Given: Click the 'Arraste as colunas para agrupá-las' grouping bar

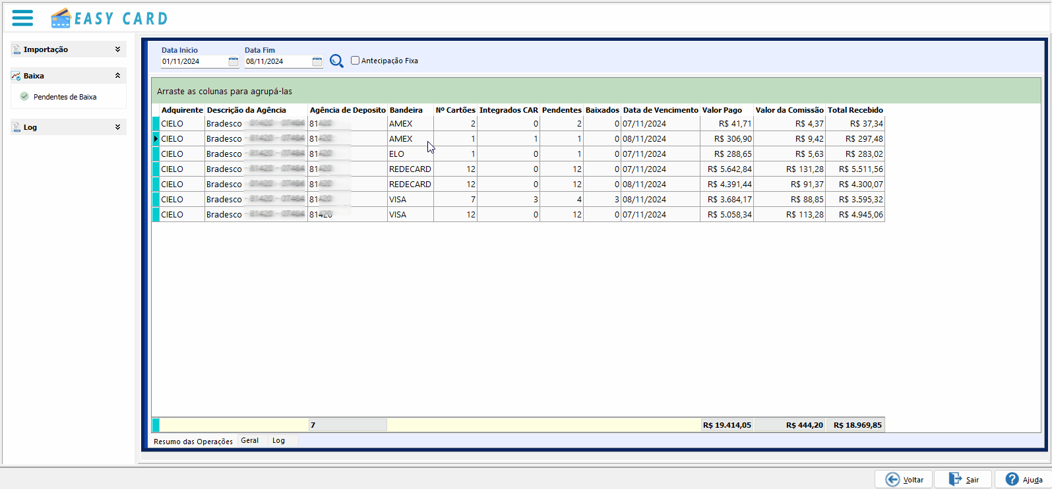Looking at the screenshot, I should point(596,91).
